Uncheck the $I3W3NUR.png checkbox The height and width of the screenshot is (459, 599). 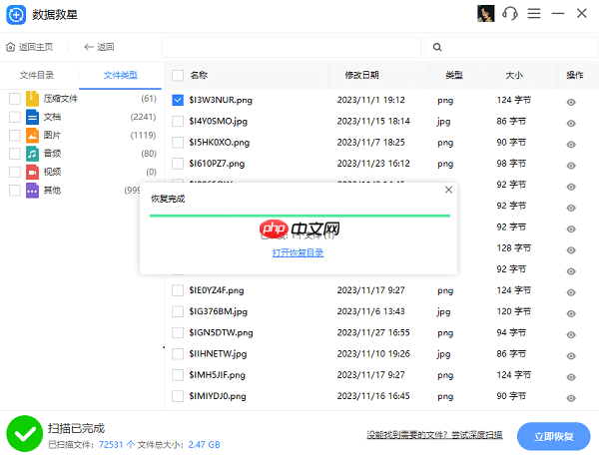(178, 100)
